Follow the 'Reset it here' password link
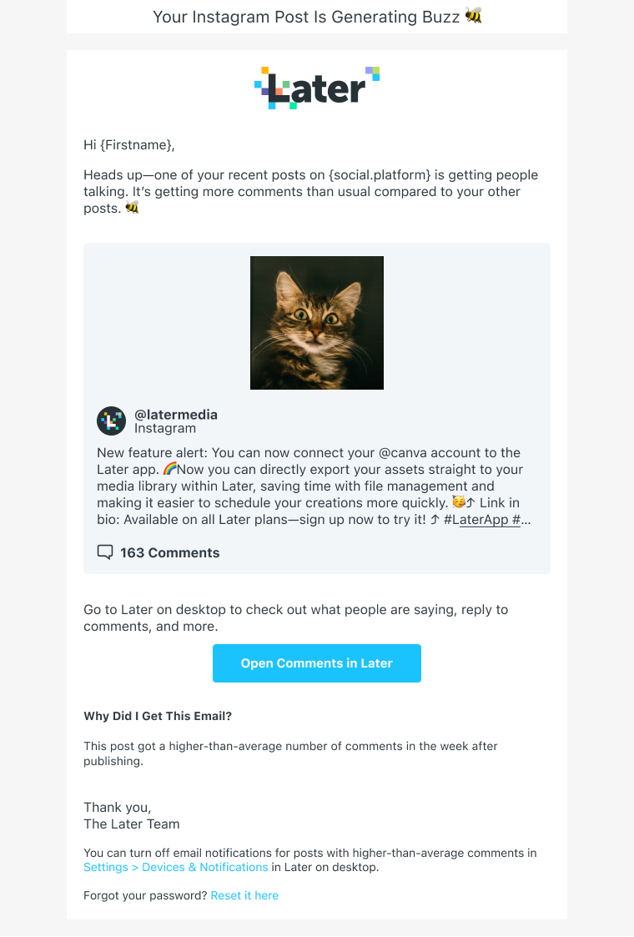Screen dimensions: 634x937 coord(244,895)
